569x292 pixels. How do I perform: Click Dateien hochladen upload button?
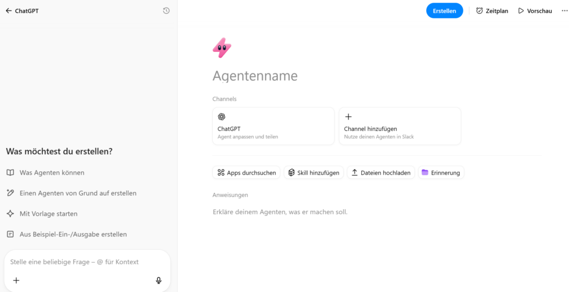[381, 172]
